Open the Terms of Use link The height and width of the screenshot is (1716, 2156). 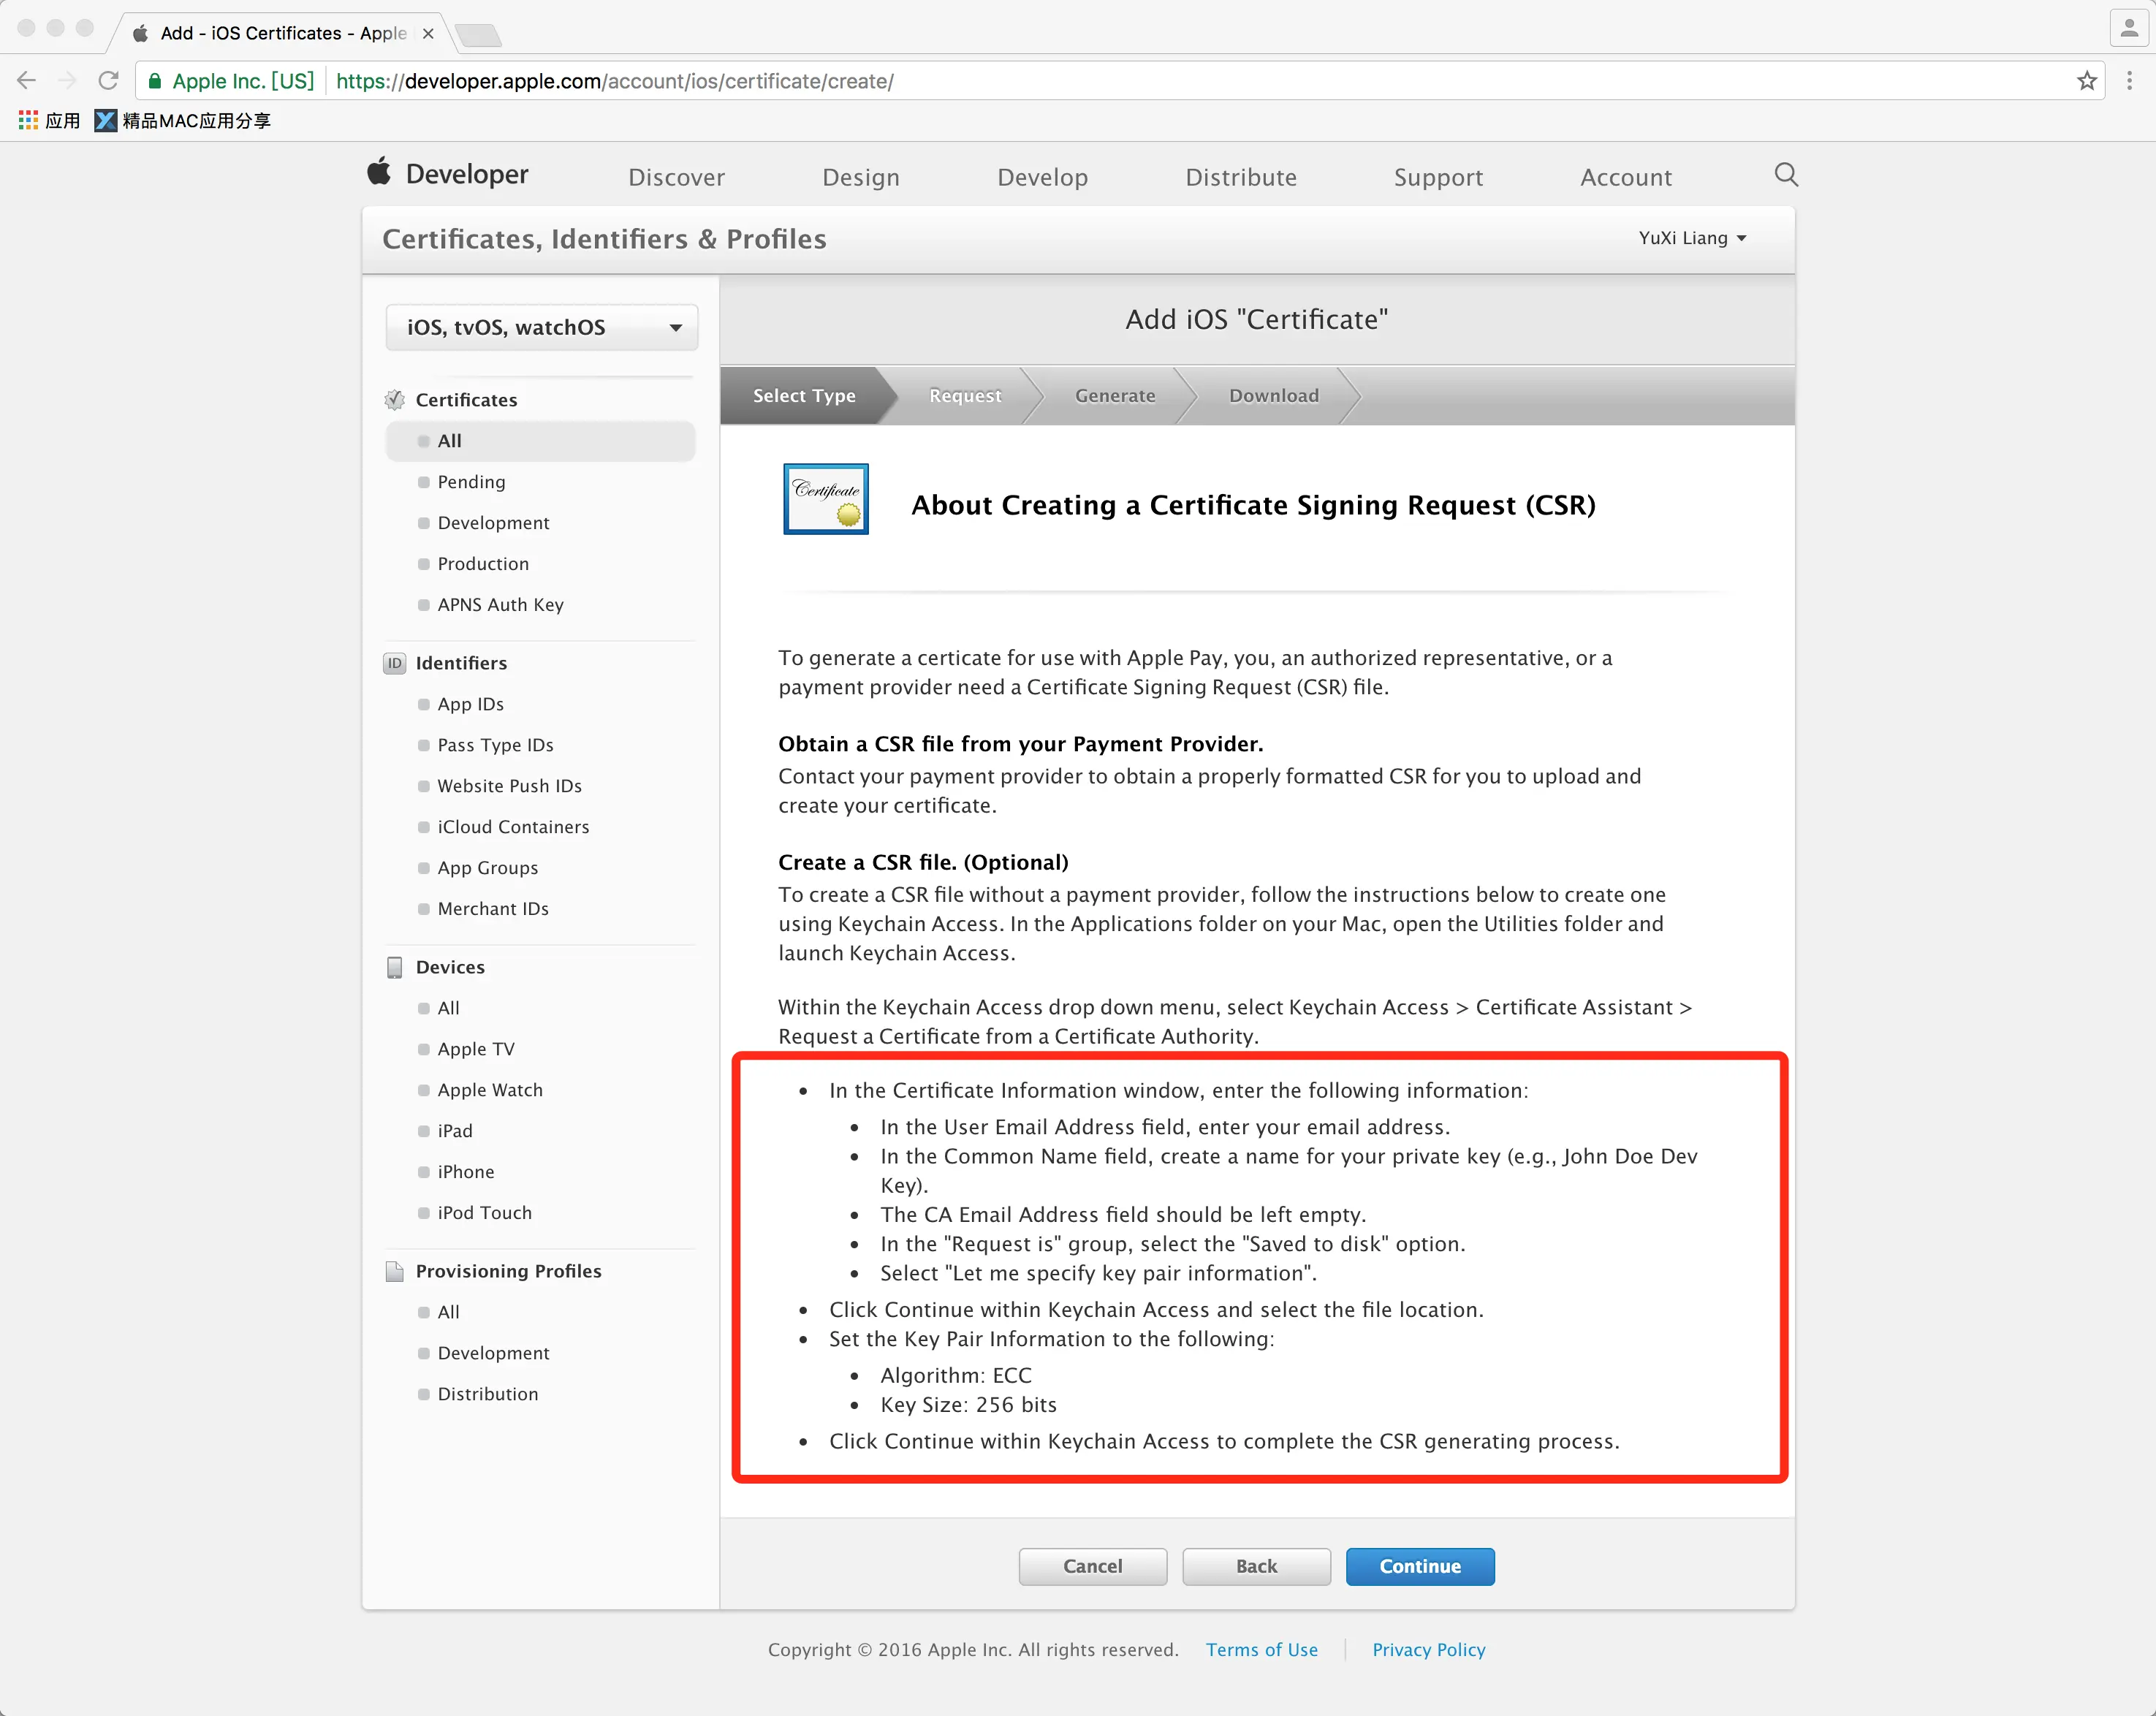point(1261,1650)
